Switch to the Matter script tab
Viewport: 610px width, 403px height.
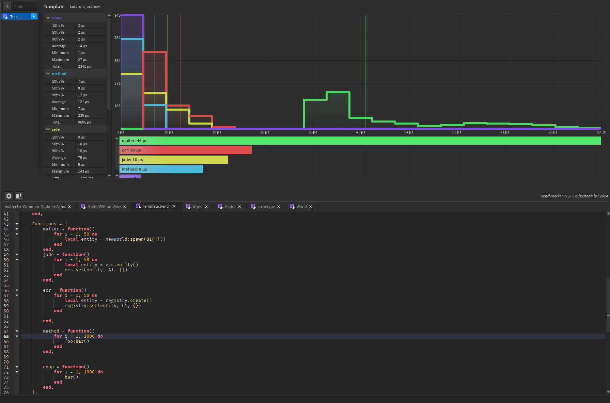(230, 207)
